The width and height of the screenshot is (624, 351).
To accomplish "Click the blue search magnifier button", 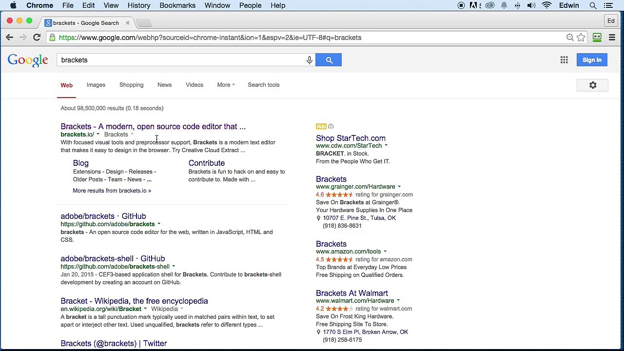I will click(x=329, y=60).
